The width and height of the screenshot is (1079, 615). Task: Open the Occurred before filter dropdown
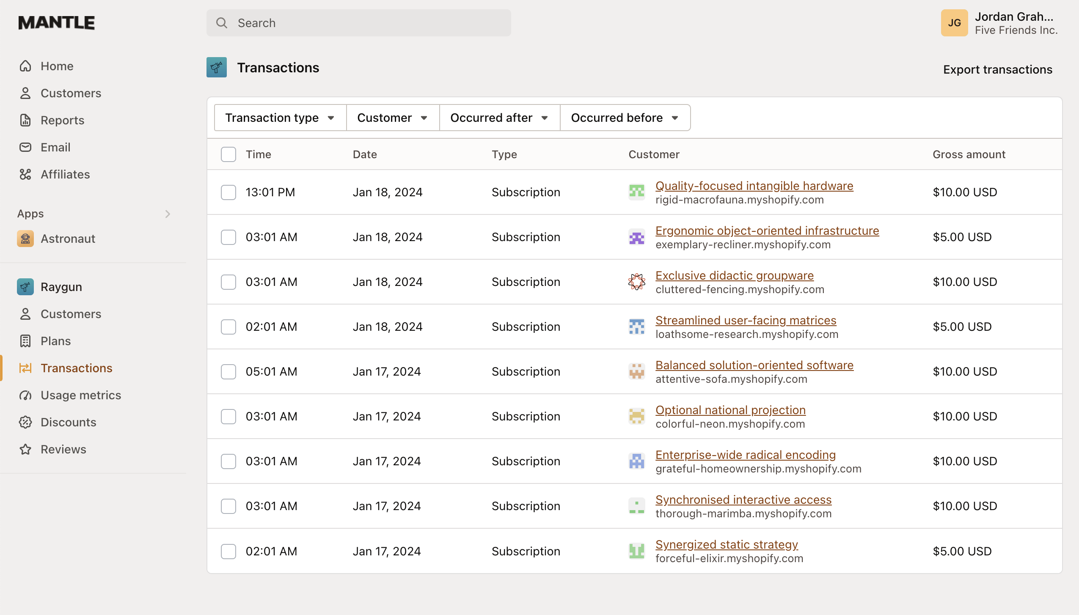click(x=625, y=118)
